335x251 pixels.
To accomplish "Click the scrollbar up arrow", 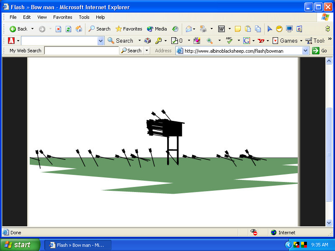I will click(329, 61).
